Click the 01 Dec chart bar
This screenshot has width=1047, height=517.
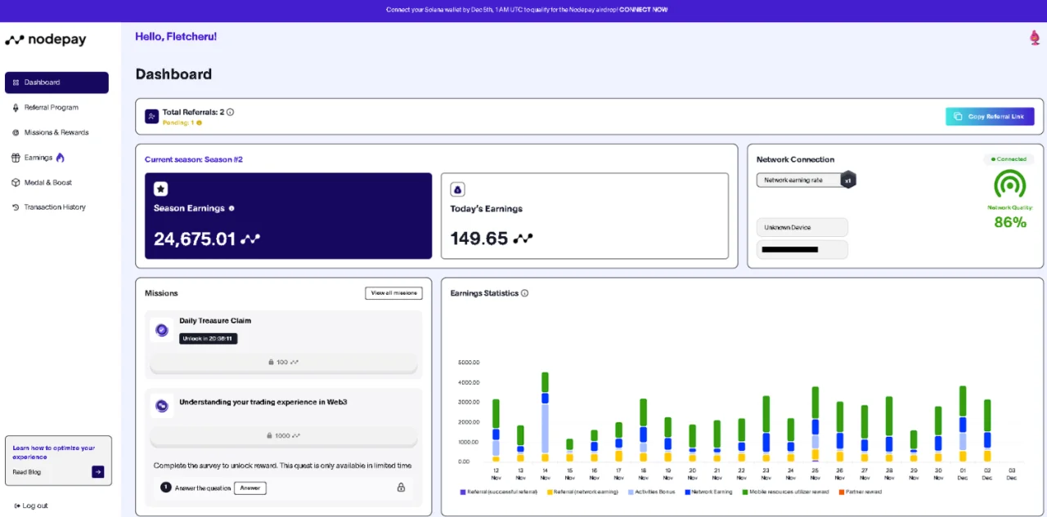(963, 424)
